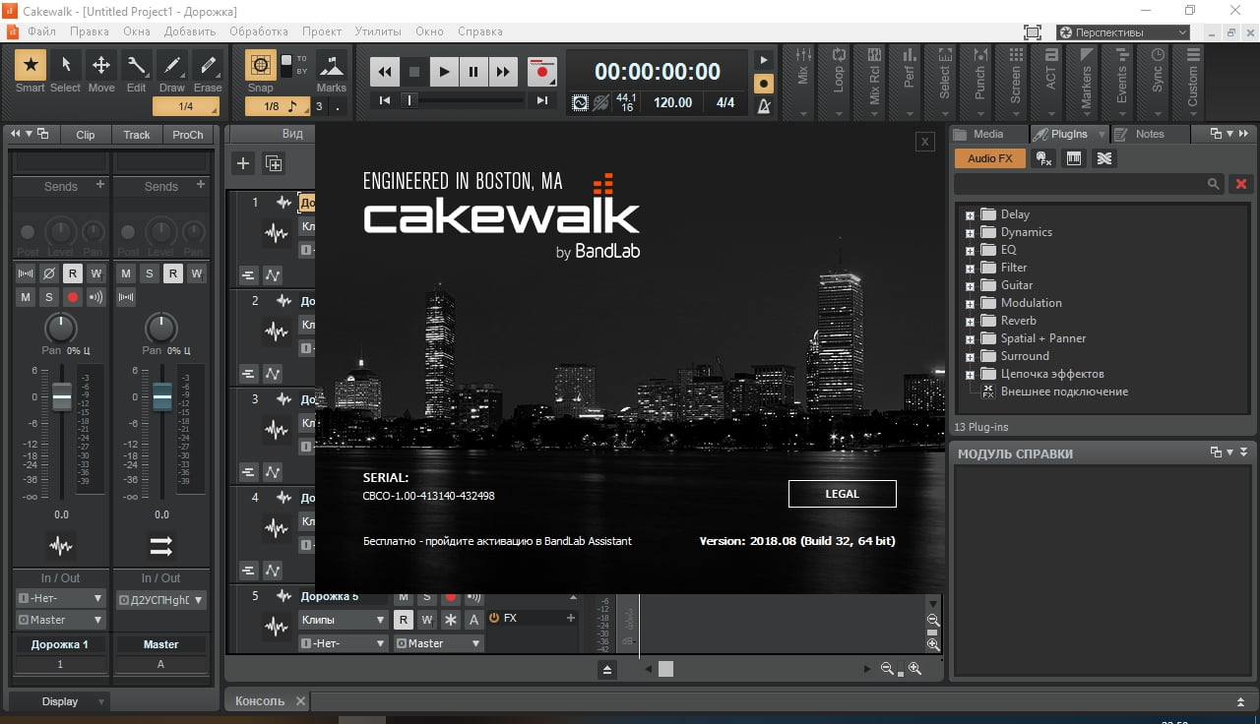Open the Проект menu

click(x=322, y=31)
